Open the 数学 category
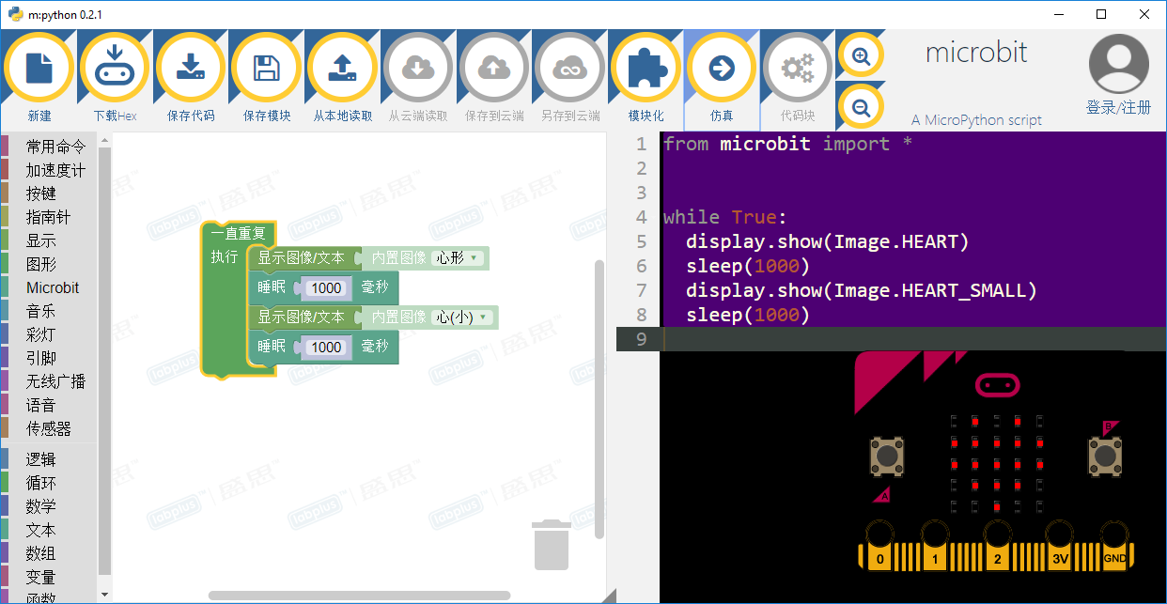Viewport: 1167px width, 604px height. click(x=41, y=506)
